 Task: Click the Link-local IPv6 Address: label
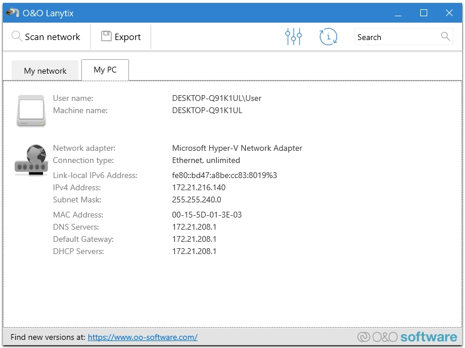tap(95, 175)
